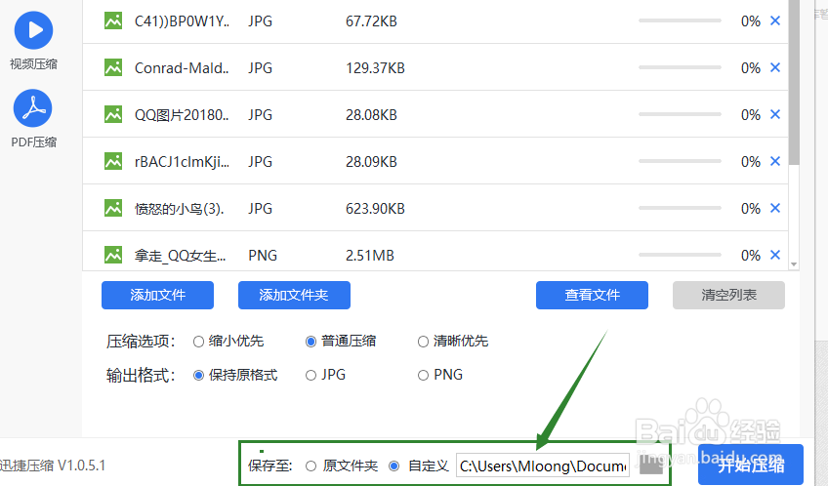Browse output folder with folder icon
Screen dimensions: 828x486
pos(650,465)
